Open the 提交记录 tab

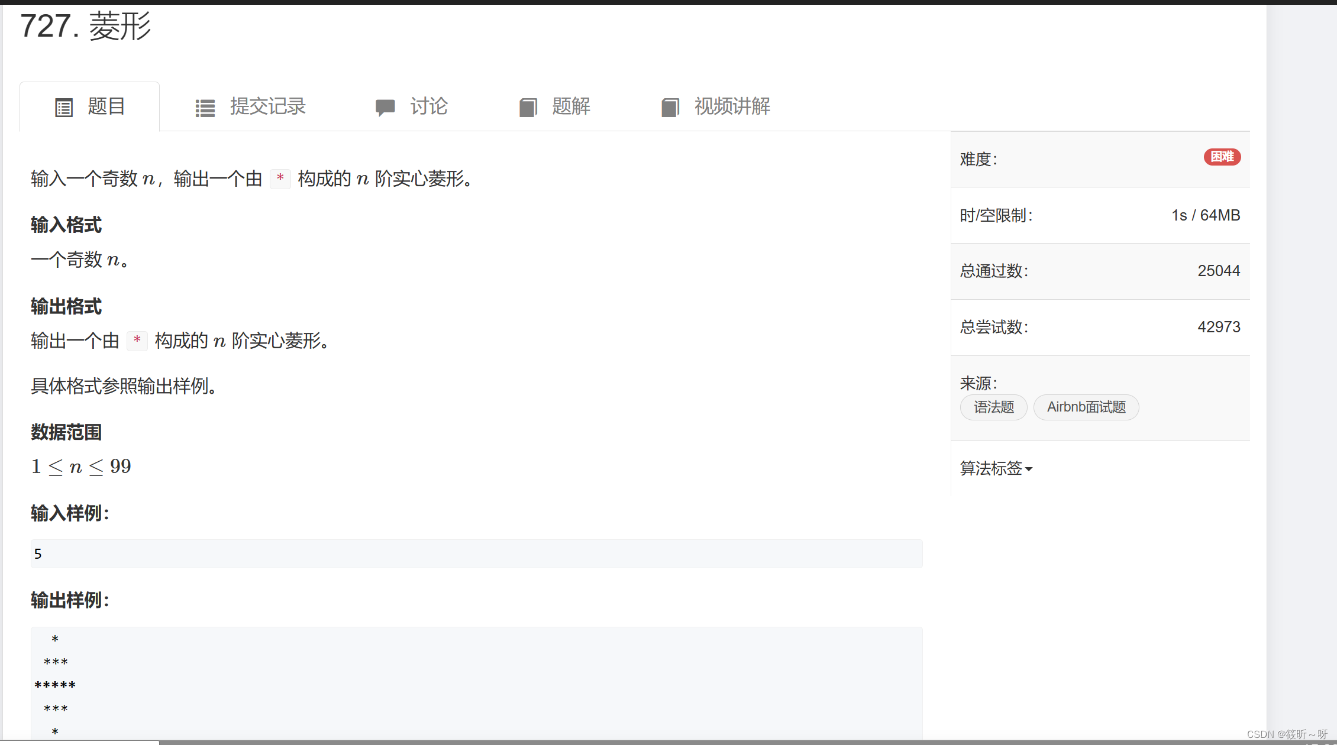coord(267,107)
